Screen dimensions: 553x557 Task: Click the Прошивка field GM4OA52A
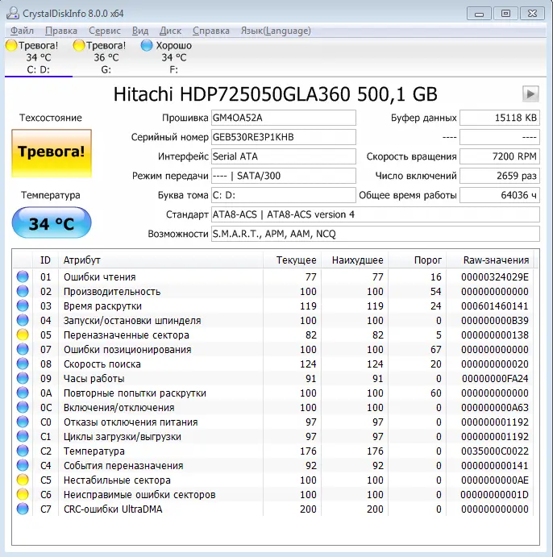282,118
